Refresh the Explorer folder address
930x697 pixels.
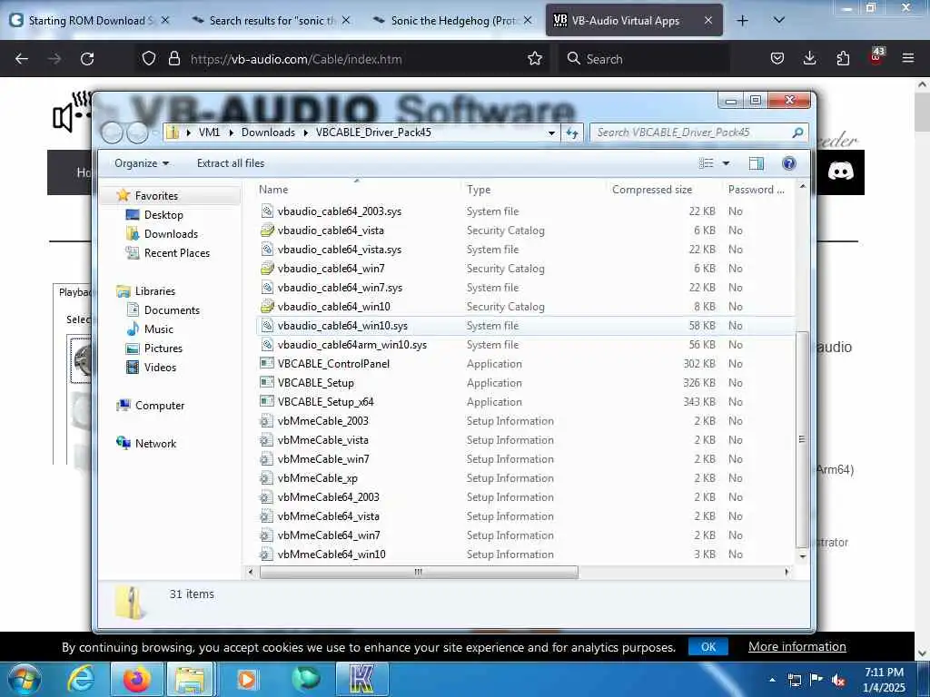[572, 133]
